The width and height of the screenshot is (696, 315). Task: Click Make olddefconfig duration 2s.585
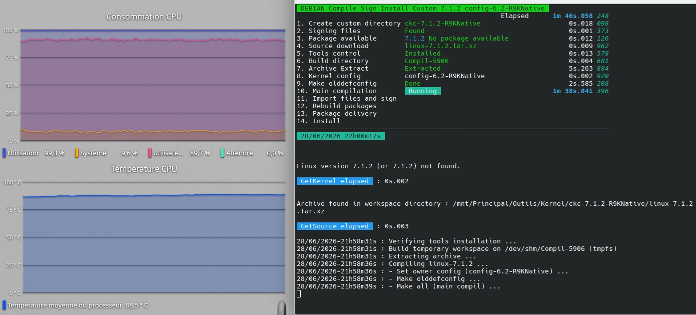pos(580,84)
